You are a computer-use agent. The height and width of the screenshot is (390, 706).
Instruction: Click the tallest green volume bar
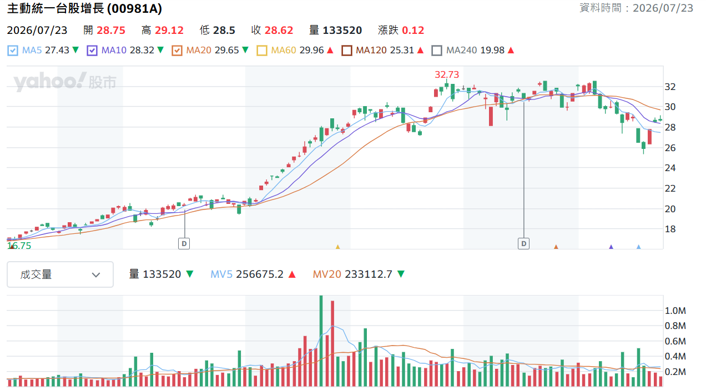321,341
